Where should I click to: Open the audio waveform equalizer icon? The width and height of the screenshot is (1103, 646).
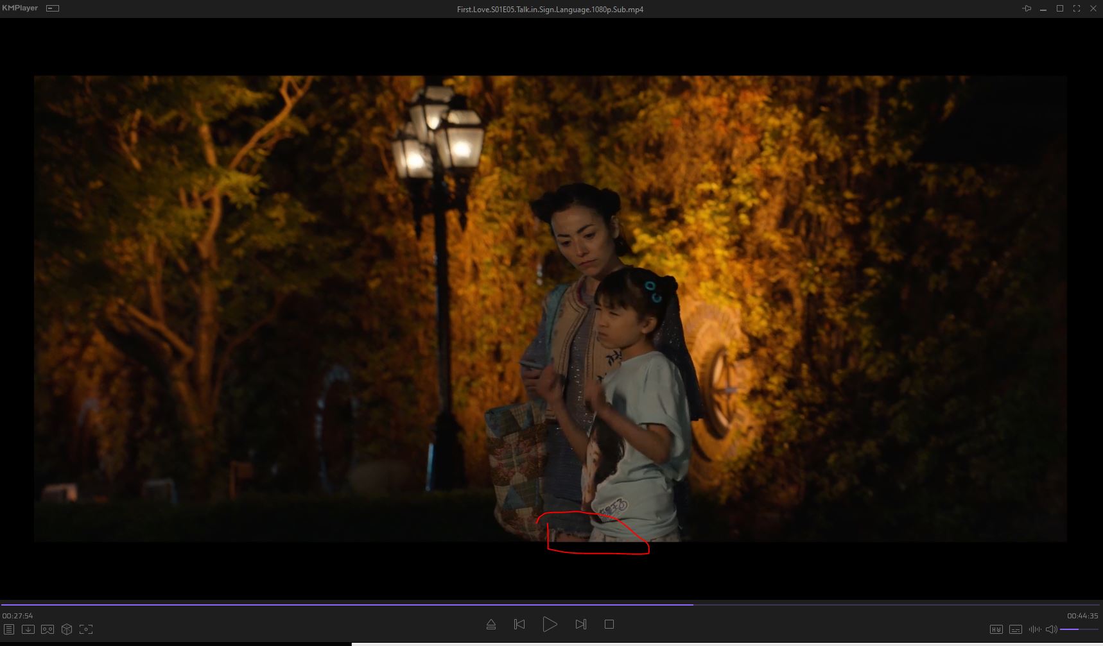1034,629
